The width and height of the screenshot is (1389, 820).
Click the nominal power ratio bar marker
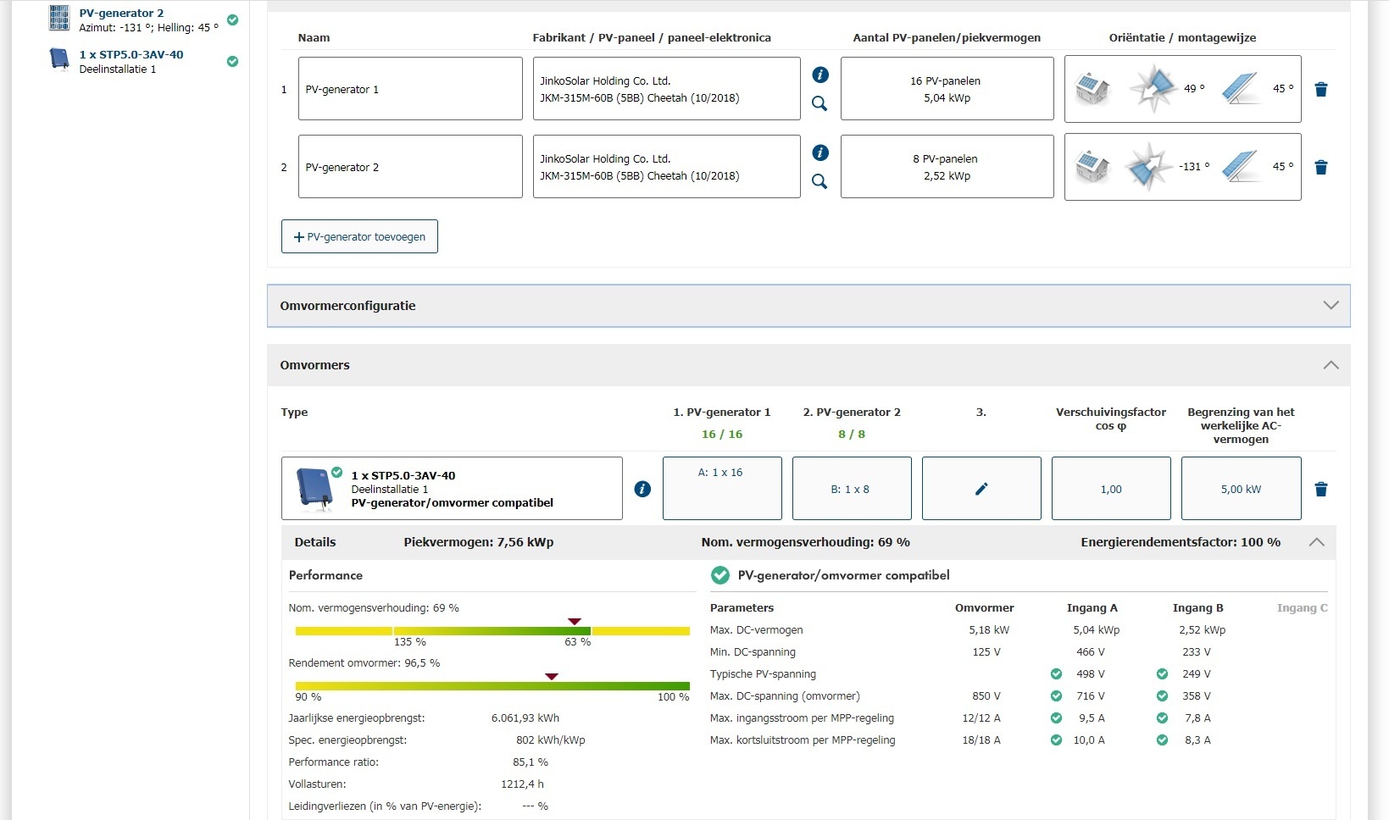tap(574, 622)
